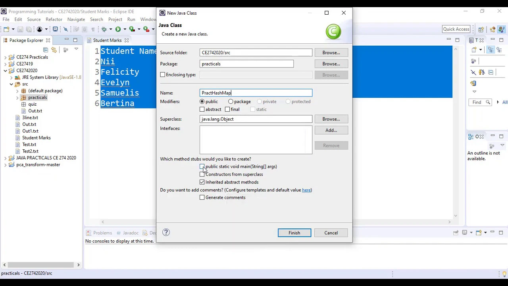Screen dimensions: 508x286
Task: Check Constructors from superclass checkbox
Action: tap(202, 174)
